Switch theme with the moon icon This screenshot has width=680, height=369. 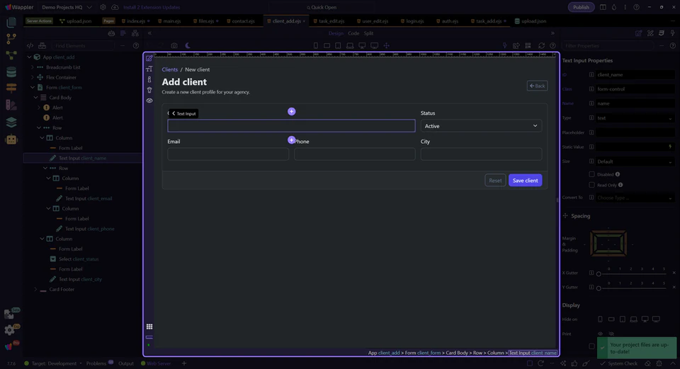pyautogui.click(x=187, y=45)
